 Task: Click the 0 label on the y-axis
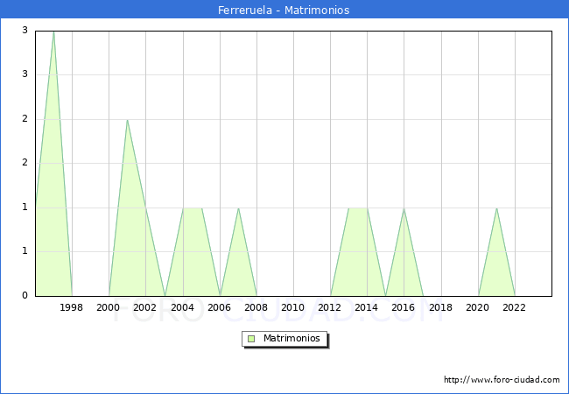tap(25, 296)
